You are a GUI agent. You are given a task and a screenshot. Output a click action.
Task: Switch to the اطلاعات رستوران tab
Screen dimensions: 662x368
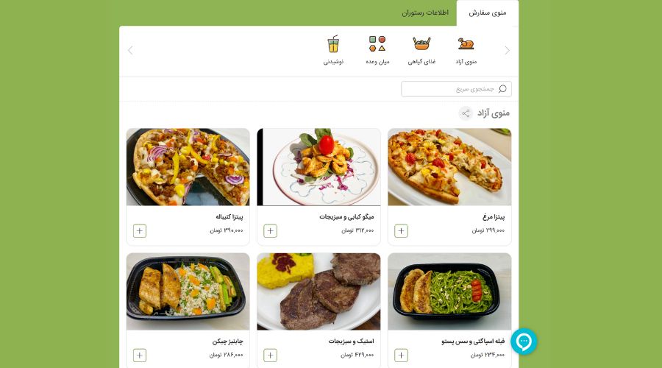point(425,13)
